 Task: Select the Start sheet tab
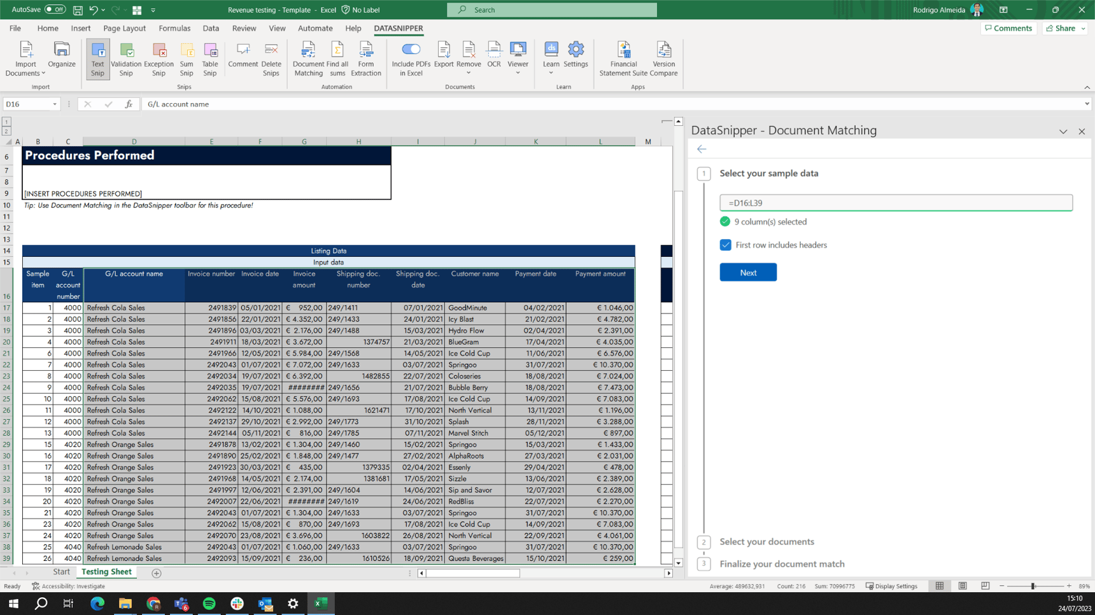pos(61,572)
